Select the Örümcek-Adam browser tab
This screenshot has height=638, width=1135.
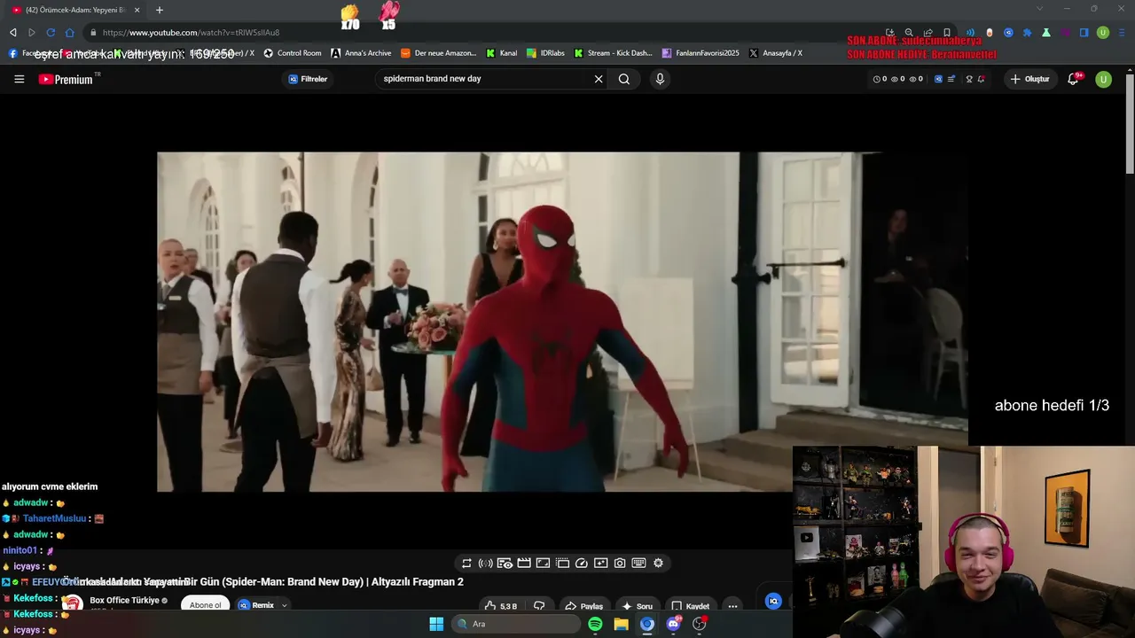point(76,10)
